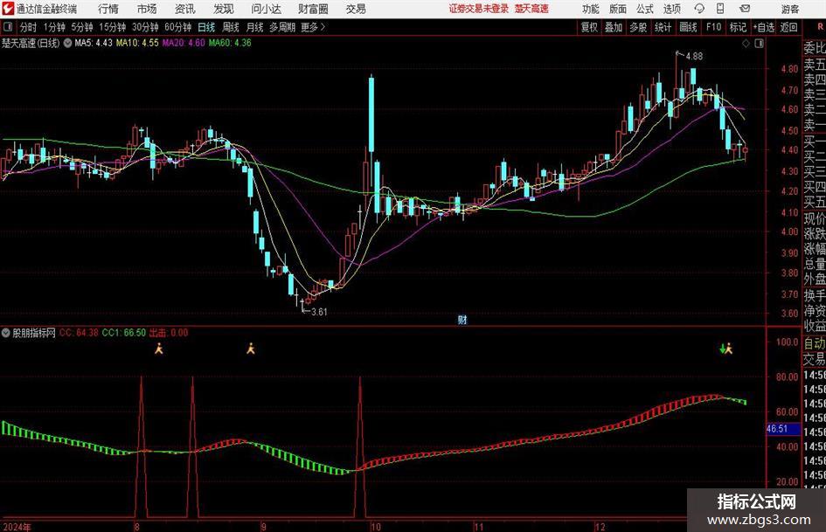Click the 3.61 low price label
This screenshot has height=532, width=826.
coord(319,312)
